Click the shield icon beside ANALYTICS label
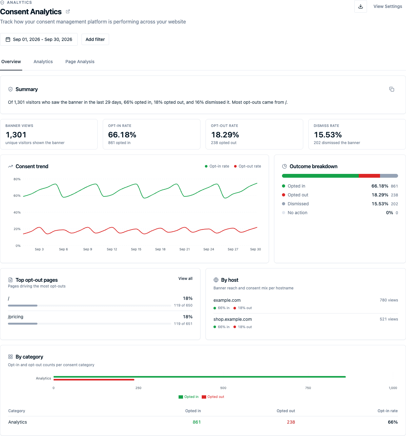This screenshot has width=406, height=436. [2, 2]
